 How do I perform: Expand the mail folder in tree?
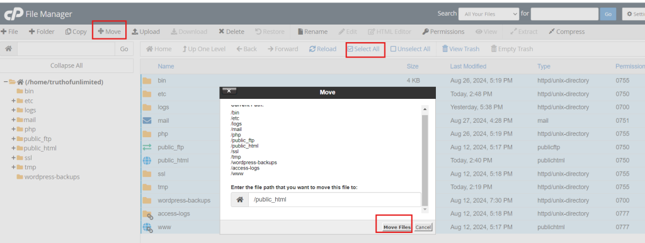coord(14,120)
